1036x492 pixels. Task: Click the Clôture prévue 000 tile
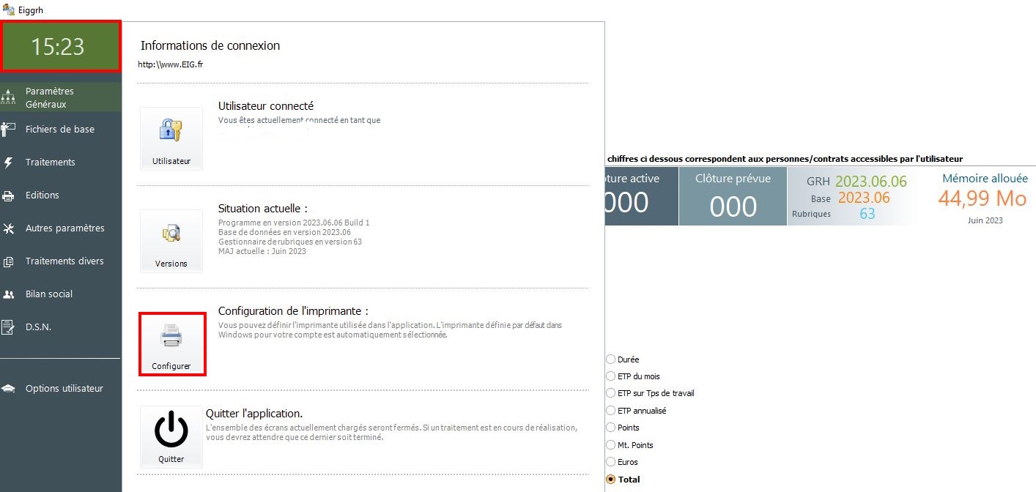point(732,196)
